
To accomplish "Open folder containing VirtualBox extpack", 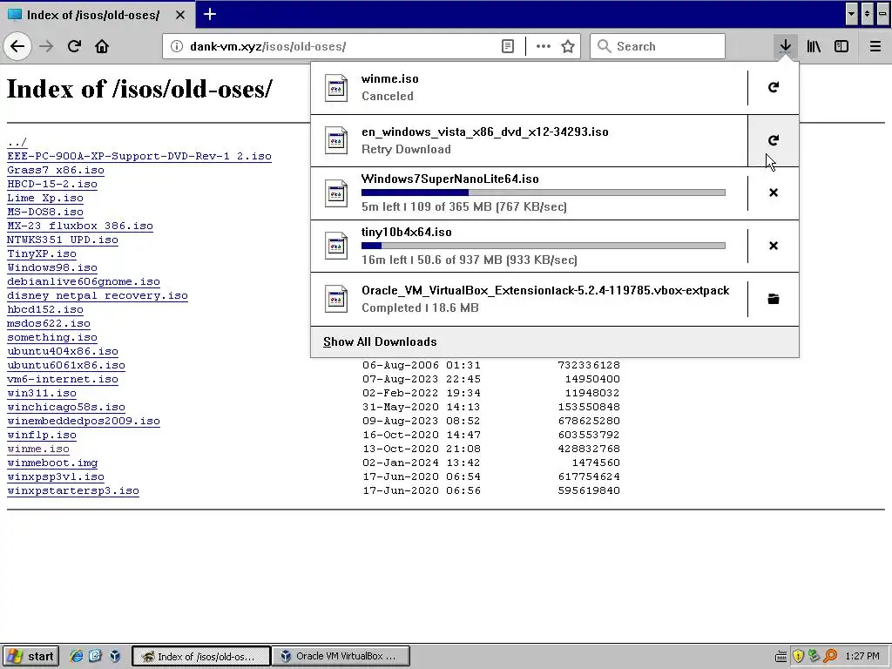I will tap(774, 299).
